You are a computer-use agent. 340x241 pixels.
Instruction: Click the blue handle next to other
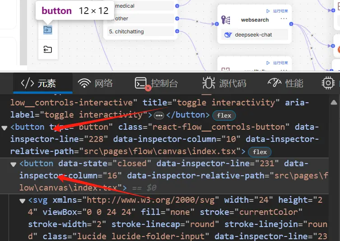pos(177,18)
